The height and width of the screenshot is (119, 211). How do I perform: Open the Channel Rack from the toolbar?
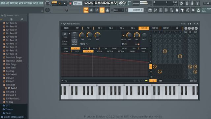click(x=161, y=10)
